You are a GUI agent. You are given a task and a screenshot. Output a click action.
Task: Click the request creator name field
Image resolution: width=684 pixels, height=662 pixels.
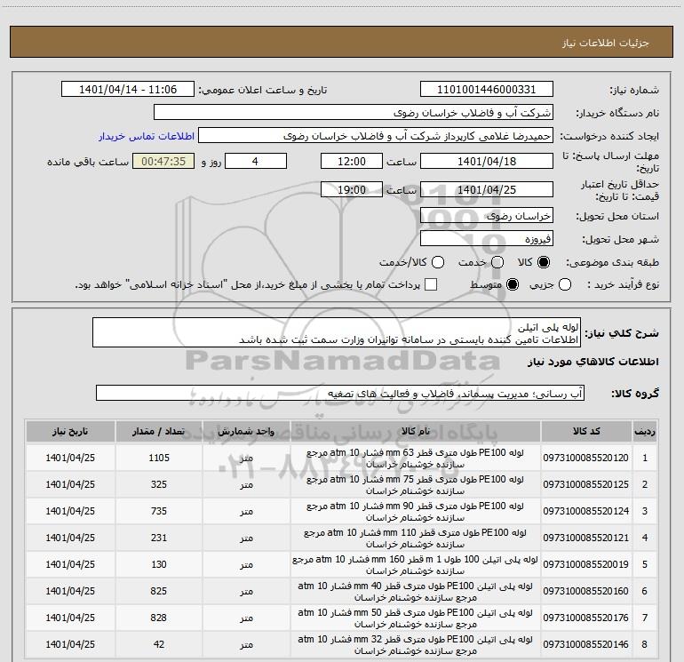[x=376, y=136]
